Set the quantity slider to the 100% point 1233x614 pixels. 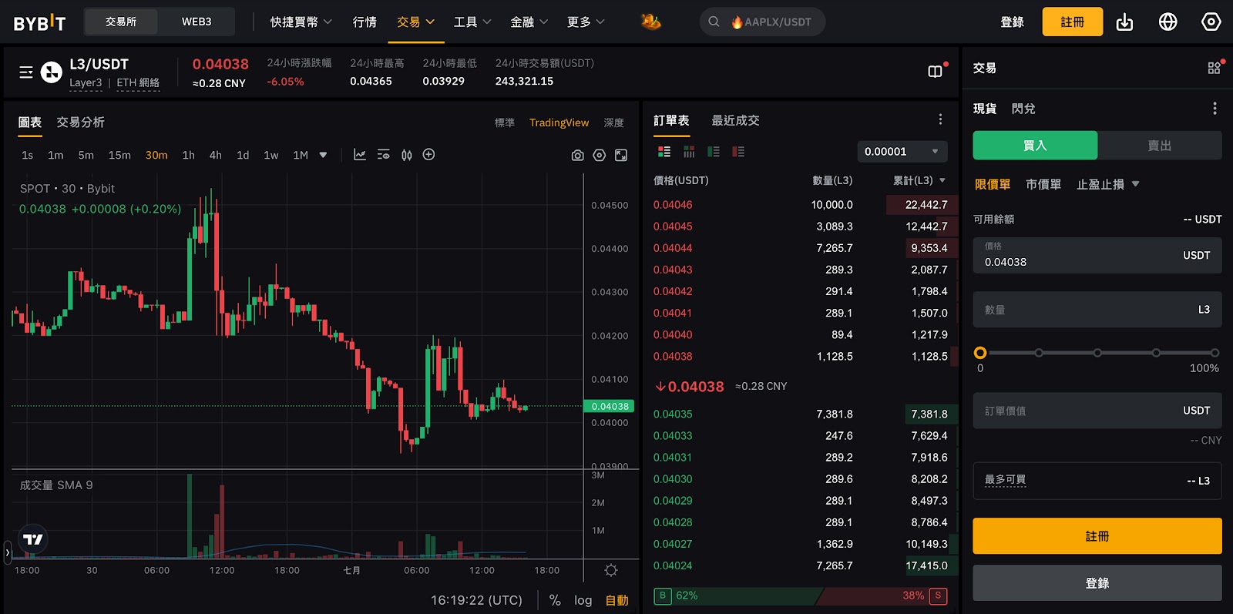pyautogui.click(x=1215, y=353)
